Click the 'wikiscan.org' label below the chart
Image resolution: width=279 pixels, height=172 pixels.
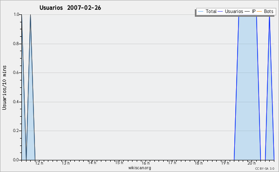click(139, 168)
